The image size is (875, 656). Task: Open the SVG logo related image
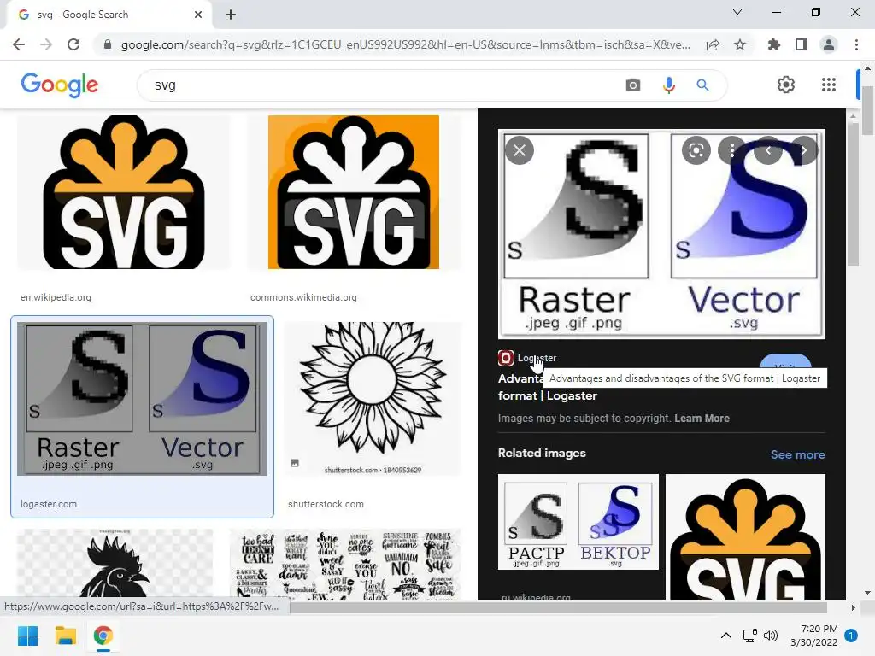(x=745, y=537)
